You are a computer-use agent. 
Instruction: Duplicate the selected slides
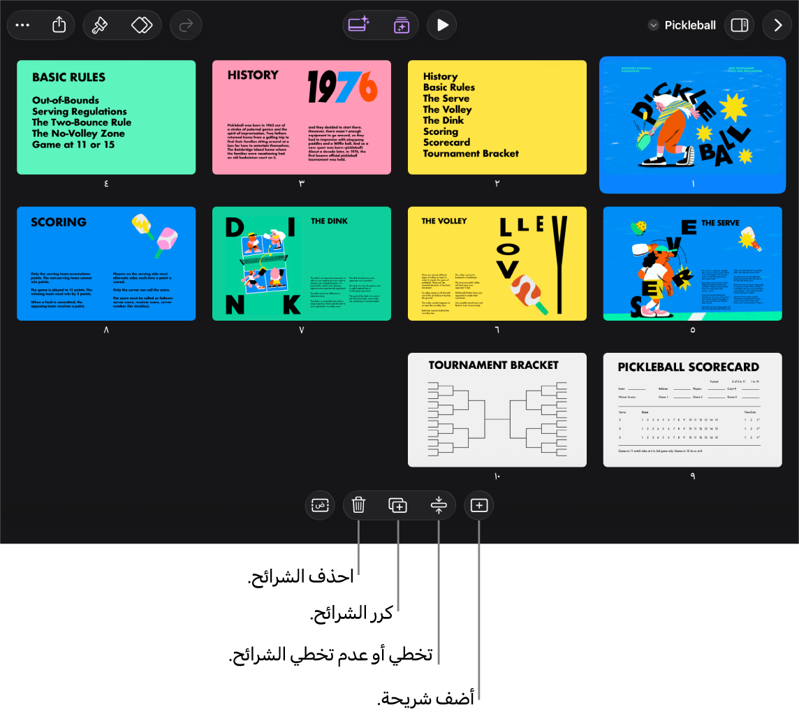click(398, 505)
